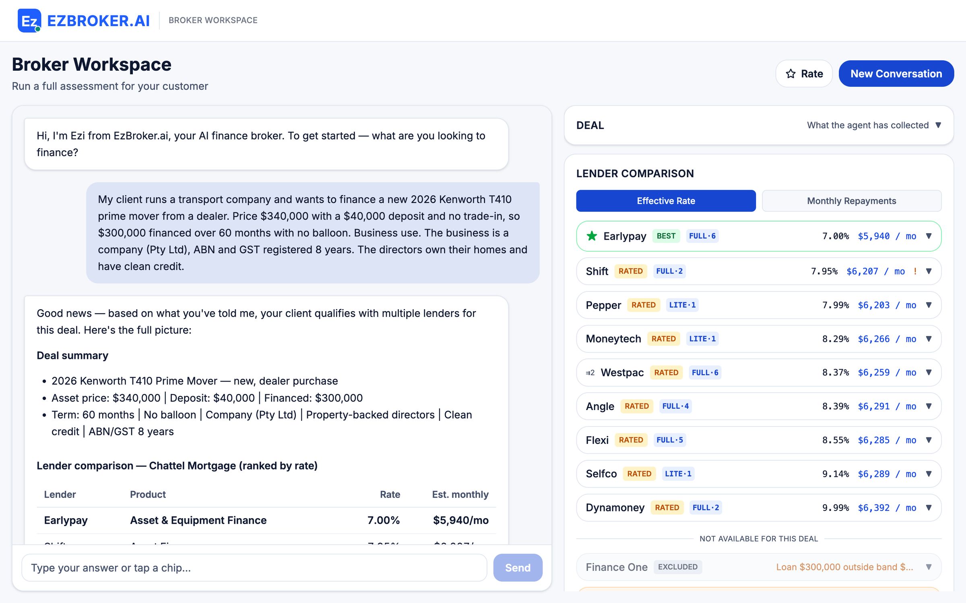Image resolution: width=966 pixels, height=603 pixels.
Task: Click the Angle FULL·4 badge
Action: (x=675, y=406)
